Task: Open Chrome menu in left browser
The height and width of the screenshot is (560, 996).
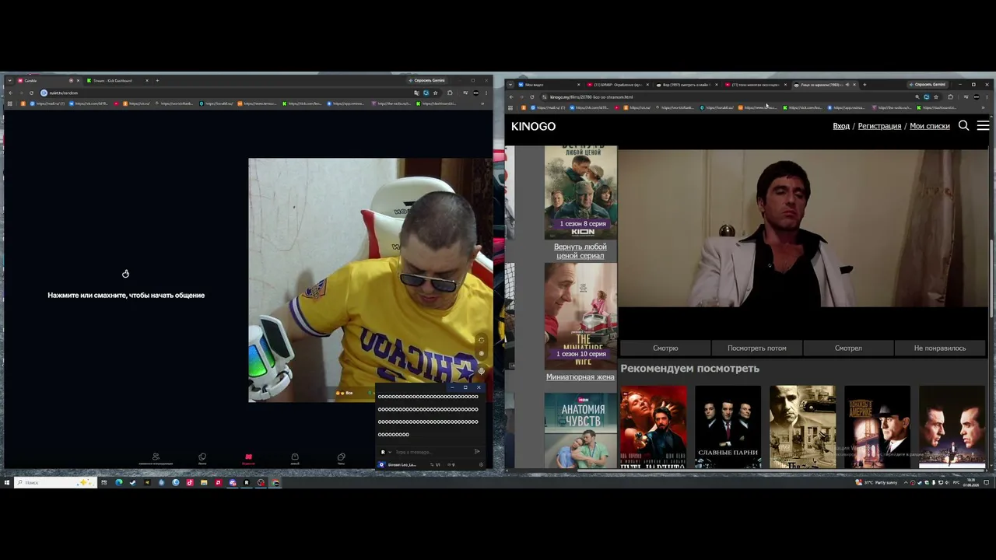Action: click(x=486, y=93)
